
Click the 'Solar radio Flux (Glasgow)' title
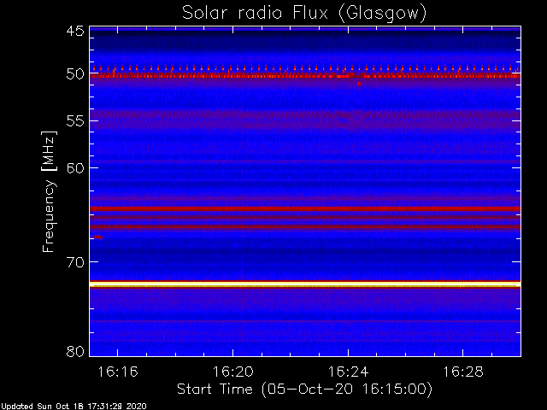[x=304, y=14]
